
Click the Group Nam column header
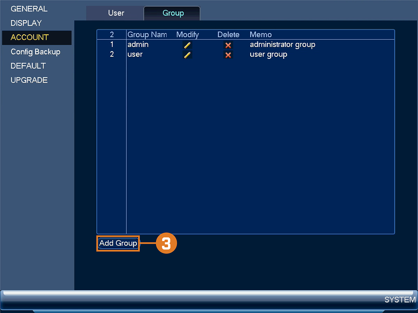click(147, 35)
